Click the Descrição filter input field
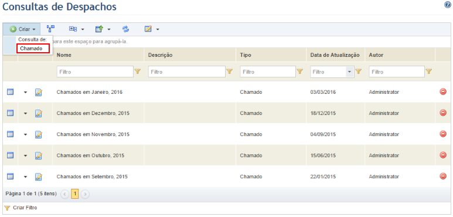 (186, 72)
